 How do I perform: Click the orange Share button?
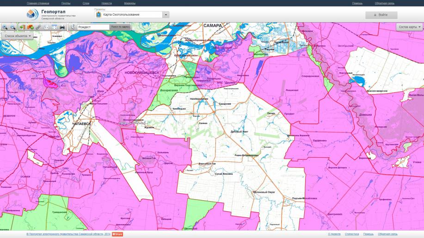point(117,234)
